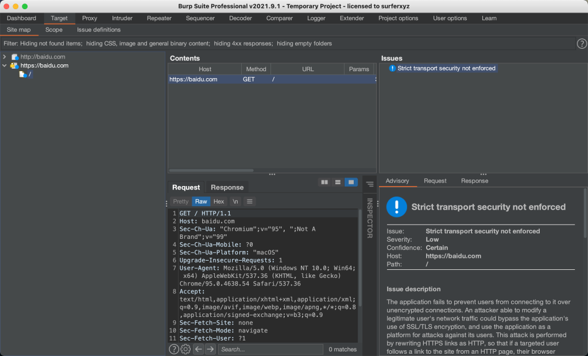Select the Hex message view
The height and width of the screenshot is (356, 588).
click(219, 202)
